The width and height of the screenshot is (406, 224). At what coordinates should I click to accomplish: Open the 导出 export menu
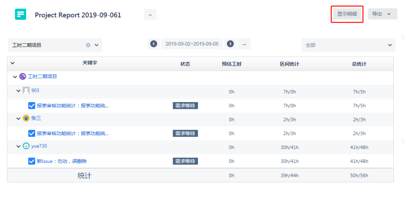click(x=382, y=14)
